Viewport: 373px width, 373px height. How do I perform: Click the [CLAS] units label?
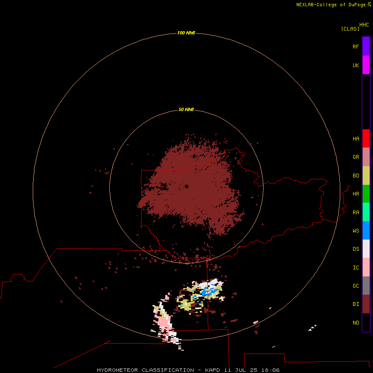350,29
